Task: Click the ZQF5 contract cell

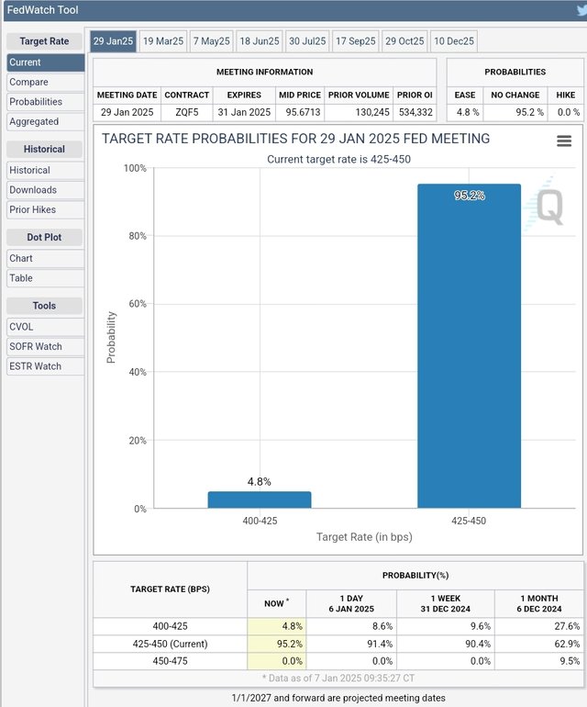Action: pos(187,112)
